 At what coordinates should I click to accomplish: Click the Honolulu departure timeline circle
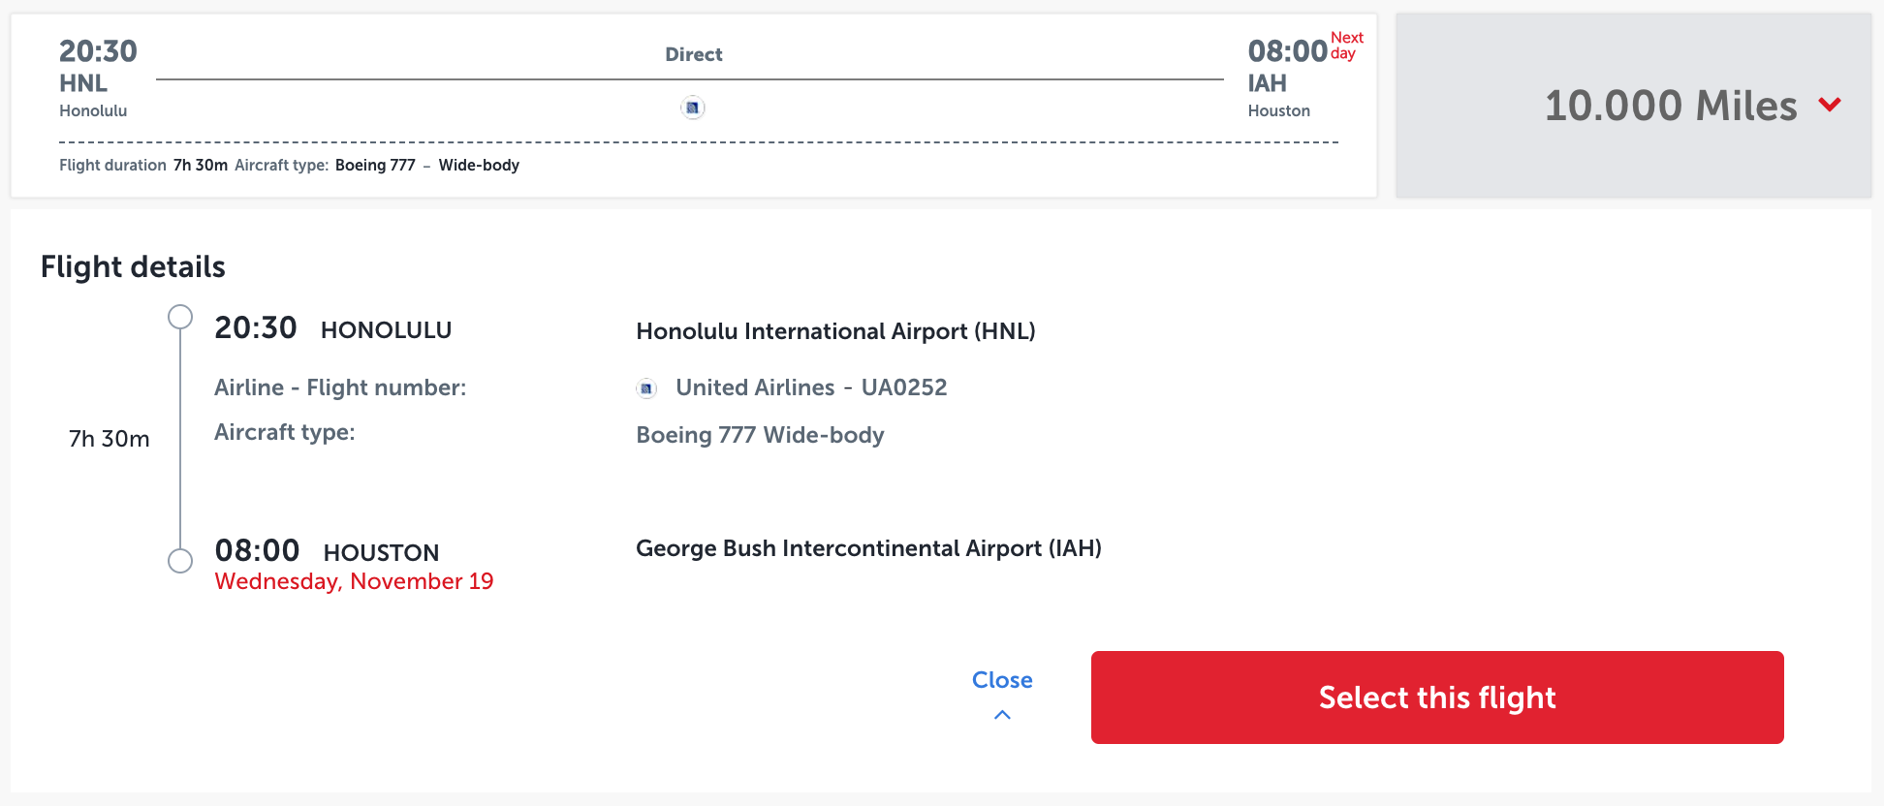(x=180, y=317)
